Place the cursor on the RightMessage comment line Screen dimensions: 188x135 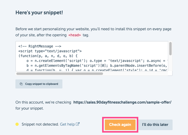point(40,46)
